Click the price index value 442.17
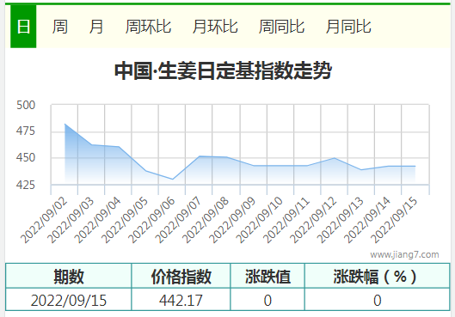This screenshot has width=455, height=317. tap(181, 300)
